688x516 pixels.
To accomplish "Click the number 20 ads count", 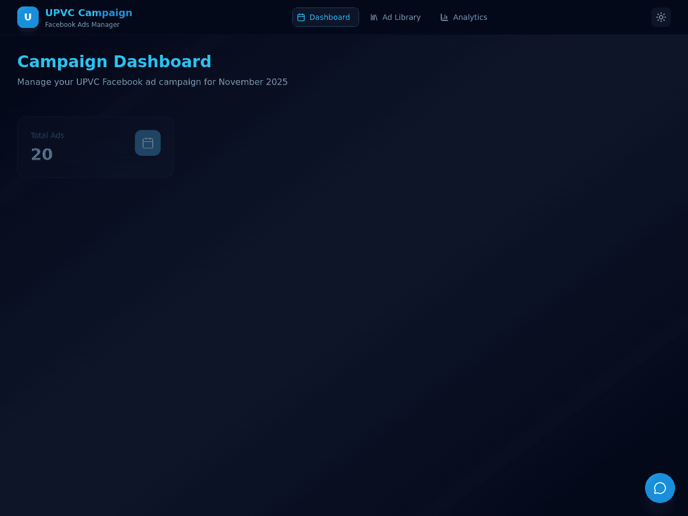I will [42, 155].
